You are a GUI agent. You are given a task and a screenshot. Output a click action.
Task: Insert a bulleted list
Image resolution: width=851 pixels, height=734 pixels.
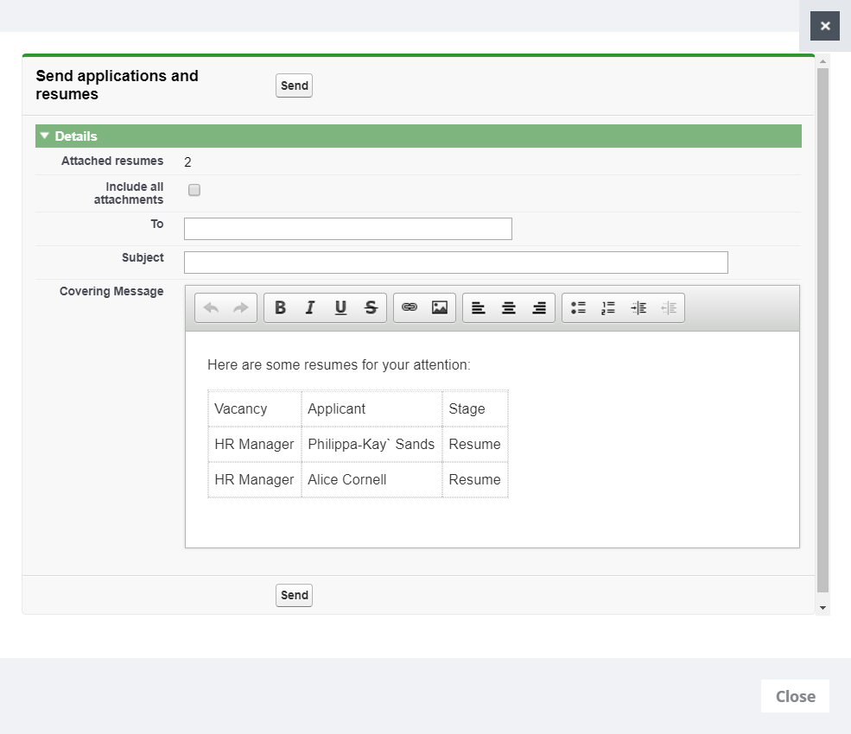tap(578, 308)
